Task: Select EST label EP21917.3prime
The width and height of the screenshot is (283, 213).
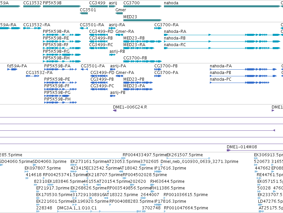Action: tap(53, 188)
